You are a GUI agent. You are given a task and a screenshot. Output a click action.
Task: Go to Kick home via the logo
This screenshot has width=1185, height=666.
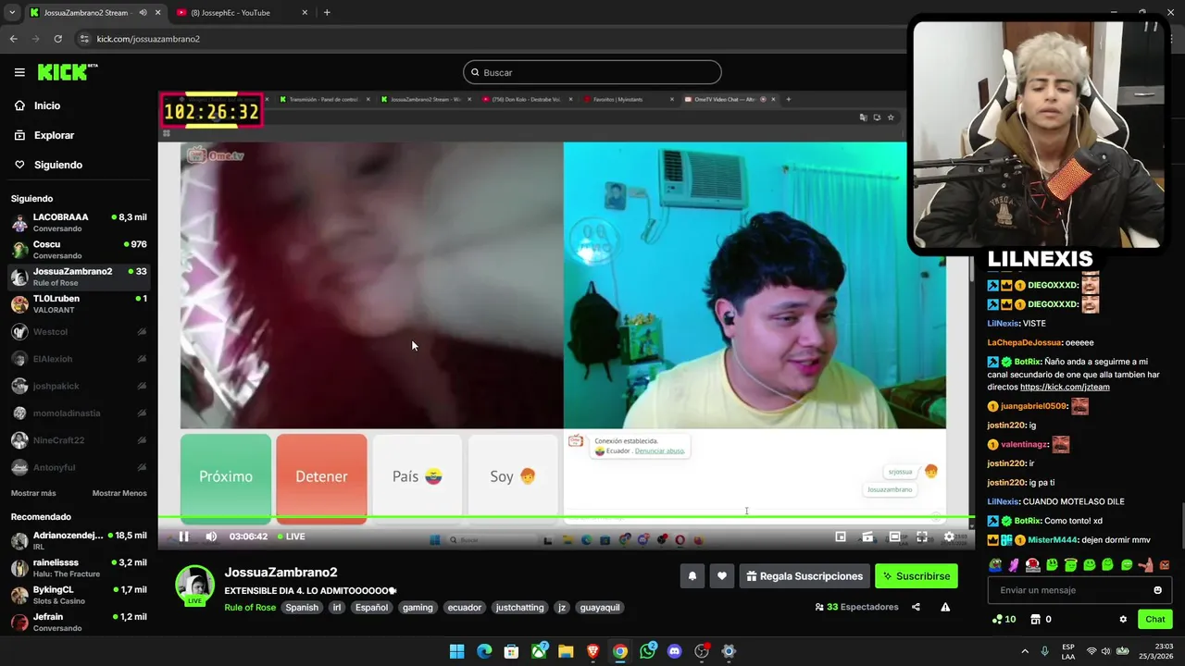(67, 72)
